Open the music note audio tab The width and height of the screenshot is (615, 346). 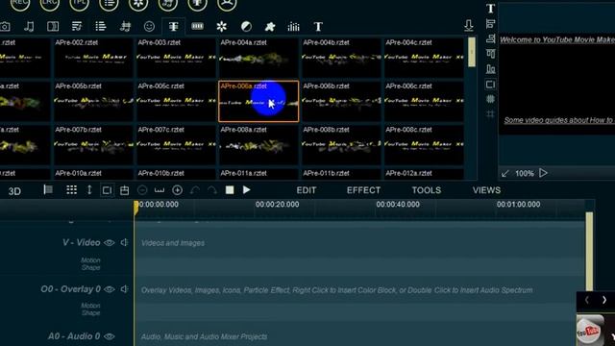[29, 27]
